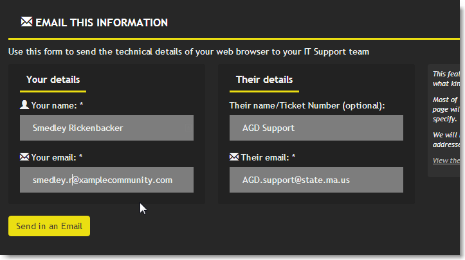Image resolution: width=465 pixels, height=260 pixels.
Task: Click the person icon beside Your name
Action: pos(24,105)
